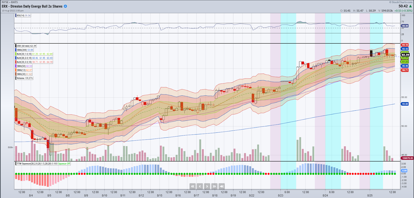This screenshot has height=198, width=414.
Task: Click the blue 53.88 SMA axis tag
Action: 405,104
